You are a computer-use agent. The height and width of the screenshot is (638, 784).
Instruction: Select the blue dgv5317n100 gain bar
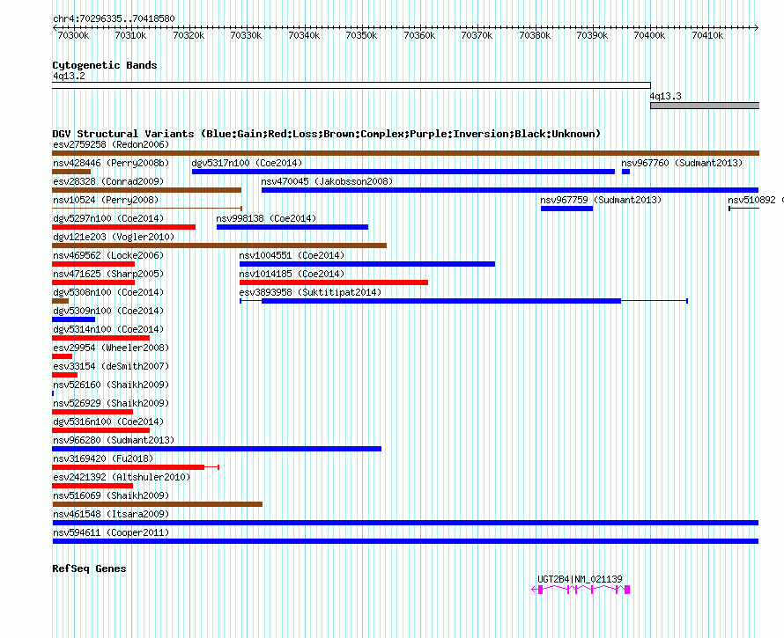coord(403,172)
